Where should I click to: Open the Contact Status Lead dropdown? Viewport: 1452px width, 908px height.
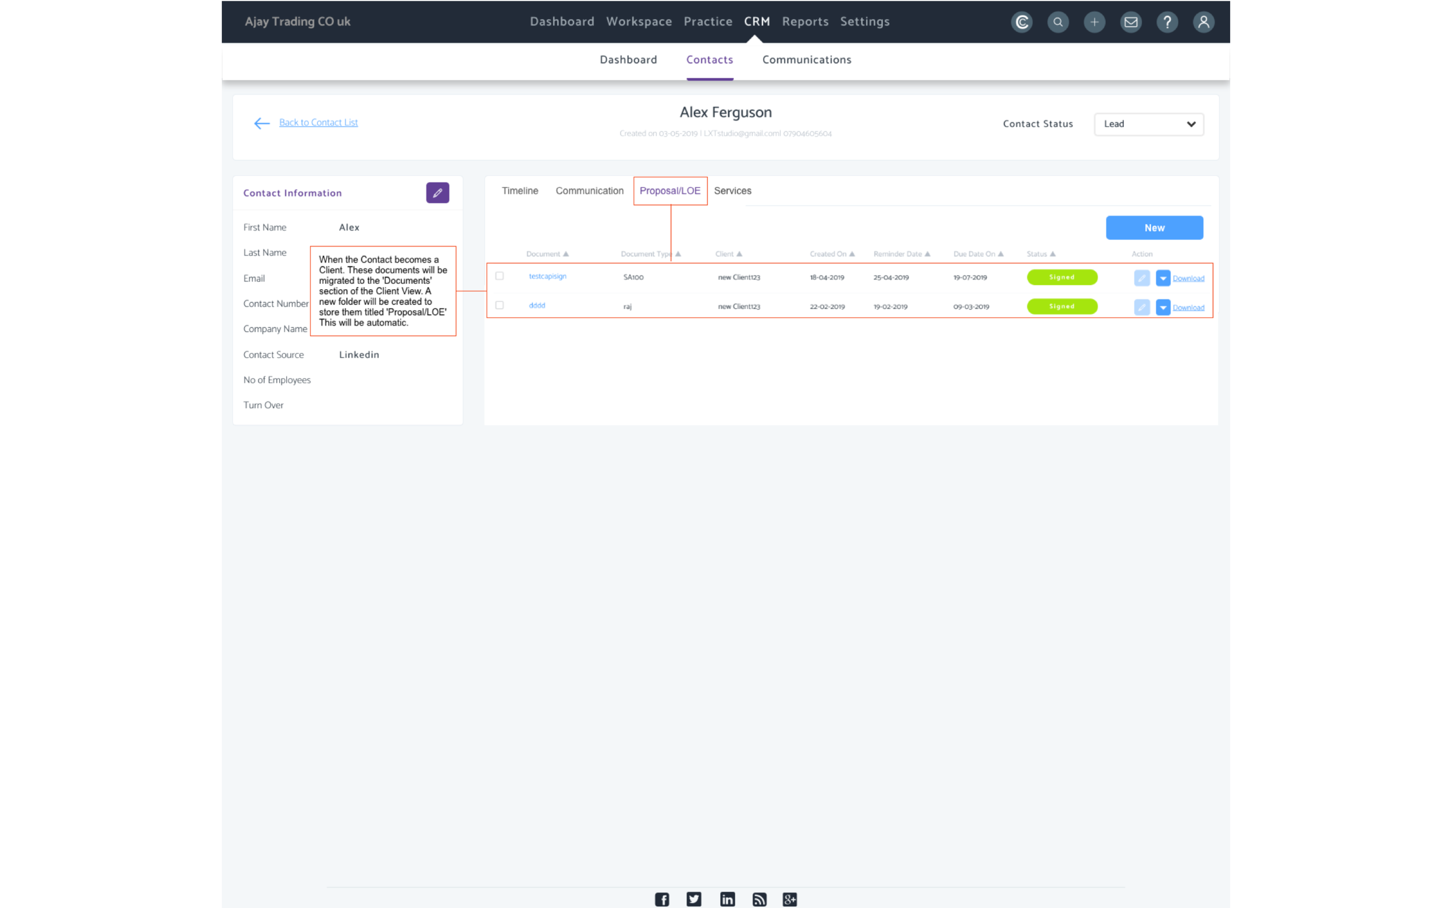[x=1149, y=124]
